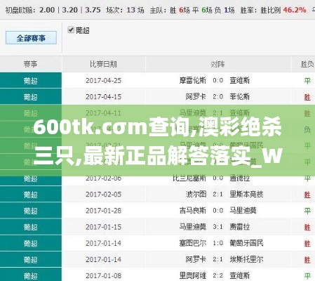Open the 葡超 league cell for 2017-04-25
The image size is (315, 281).
[31, 81]
